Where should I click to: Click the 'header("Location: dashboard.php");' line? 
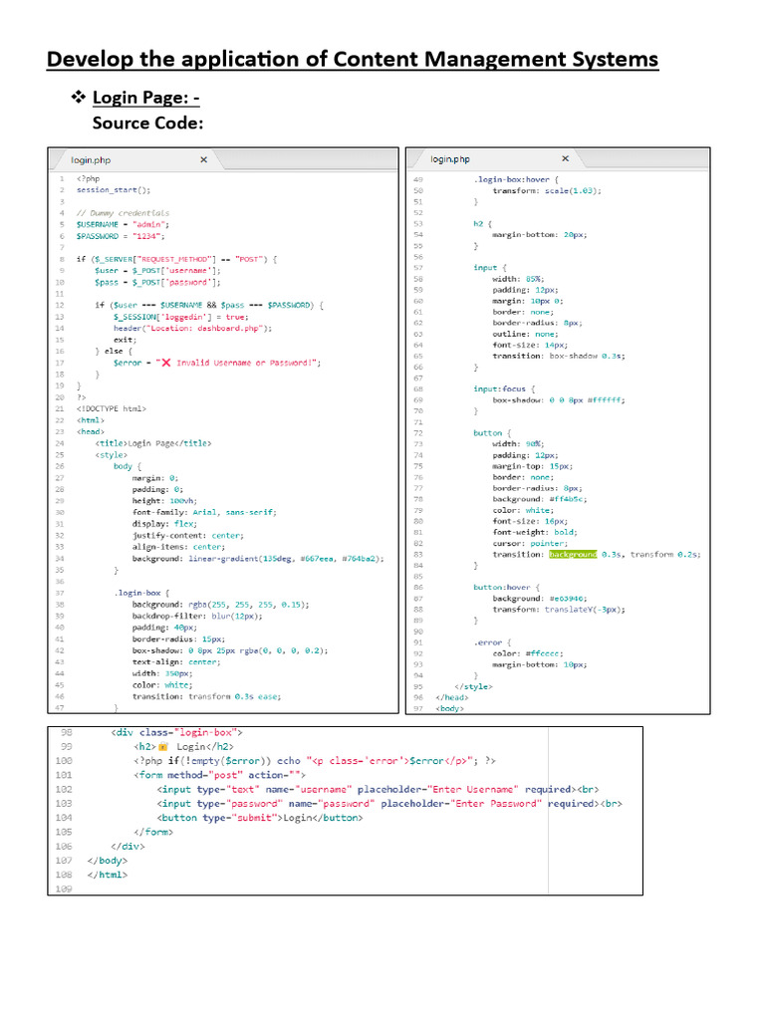[192, 328]
